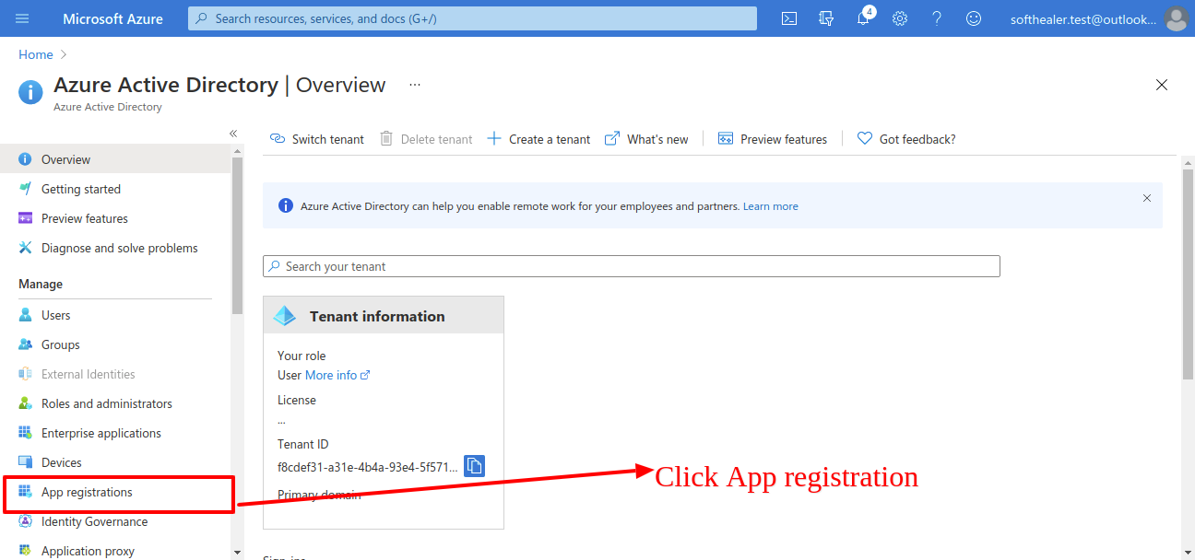1195x560 pixels.
Task: Click Switch tenant
Action: coord(316,139)
